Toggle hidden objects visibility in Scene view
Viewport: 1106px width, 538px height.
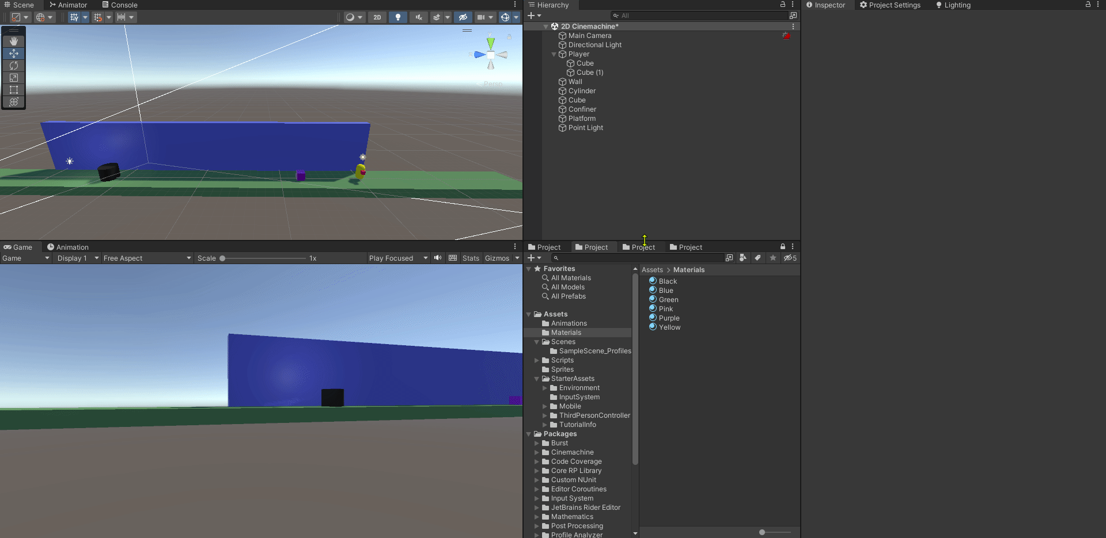point(463,17)
